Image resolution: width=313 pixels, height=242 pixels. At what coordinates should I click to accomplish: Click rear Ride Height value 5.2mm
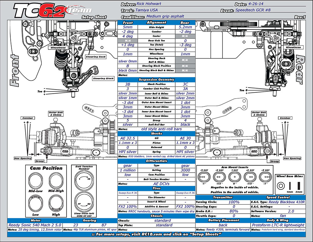[x=185, y=27]
